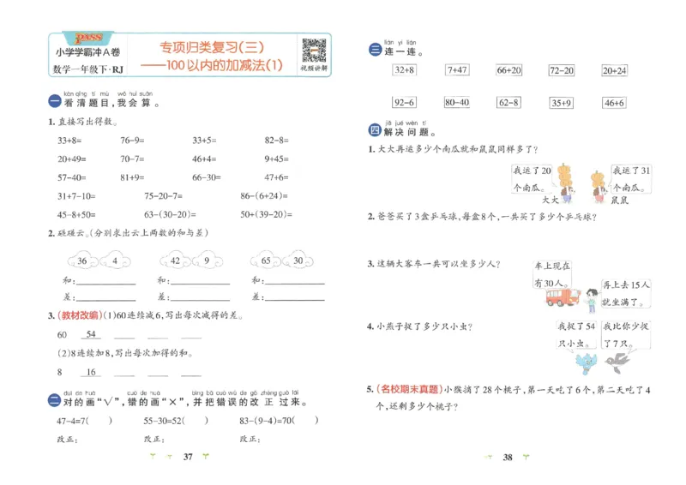
Task: Click the QR code in the header
Action: click(x=314, y=51)
